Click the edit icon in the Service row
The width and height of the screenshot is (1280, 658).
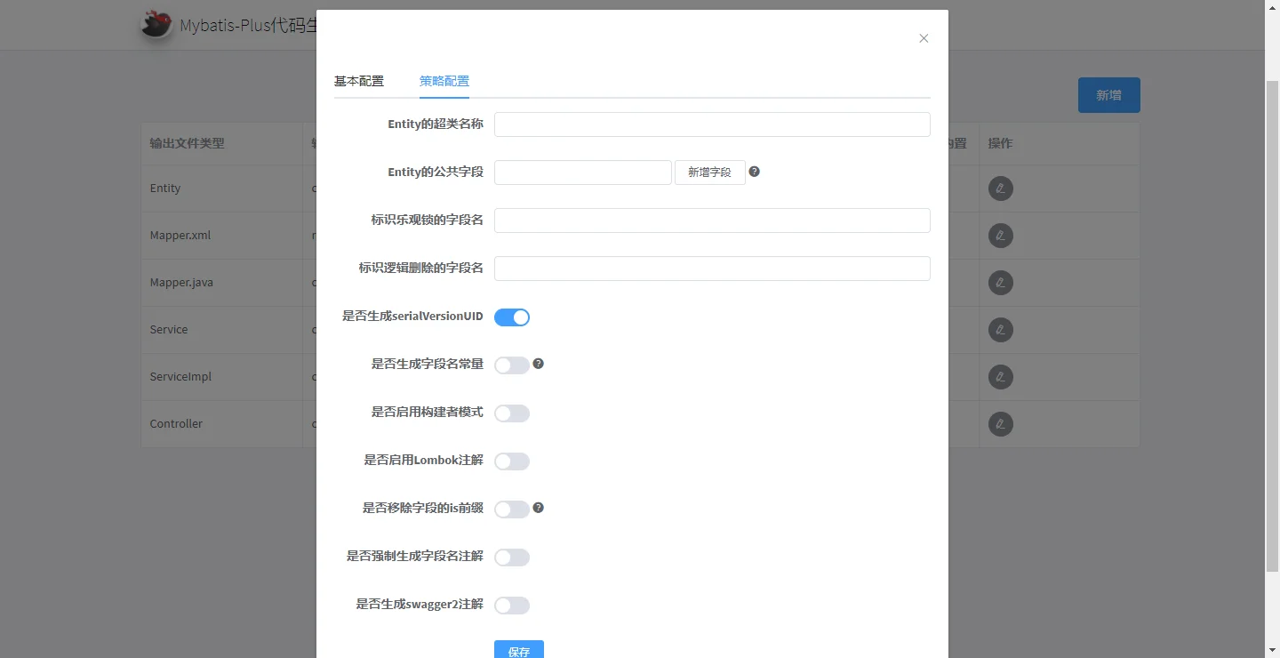pos(1001,330)
